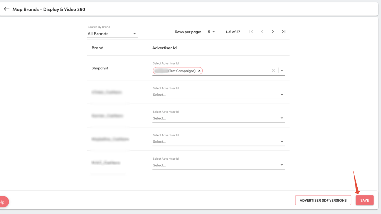Go to the first page of results
This screenshot has height=214, width=381.
pyautogui.click(x=251, y=32)
